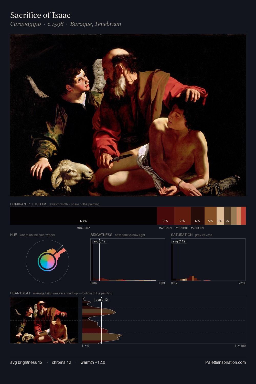Open the PaletteInspiration.com link
This screenshot has width=256, height=384.
226,362
